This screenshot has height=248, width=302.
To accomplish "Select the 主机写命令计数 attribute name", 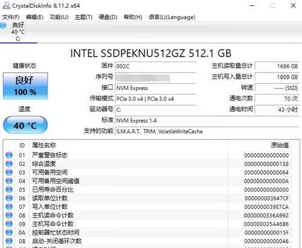I will [x=53, y=224].
